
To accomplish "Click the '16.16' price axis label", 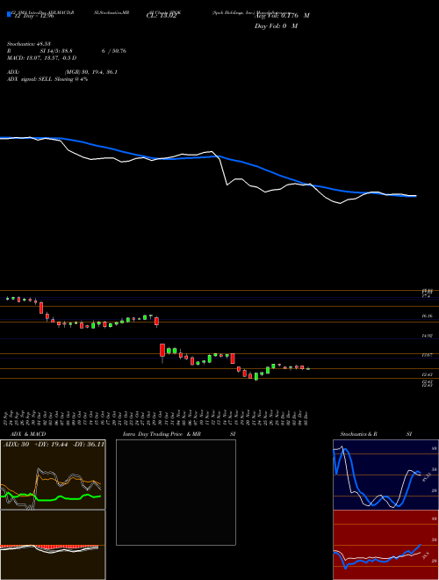I will (428, 316).
